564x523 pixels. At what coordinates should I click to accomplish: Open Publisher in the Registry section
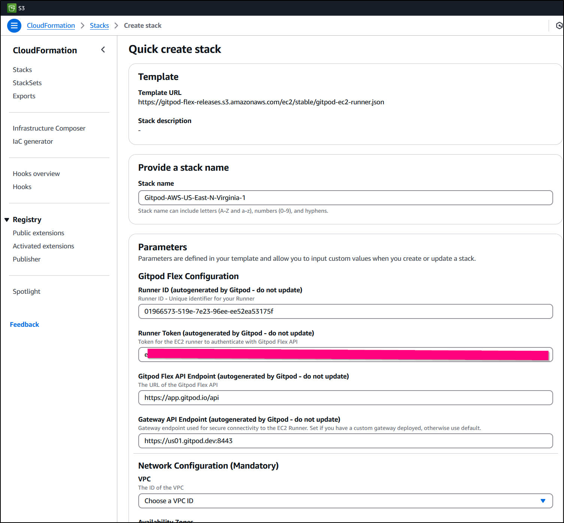click(27, 259)
